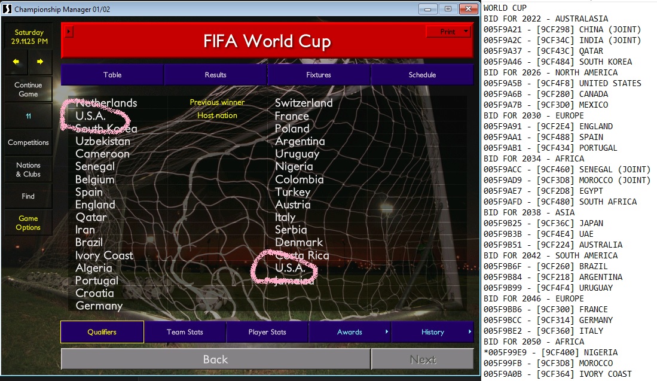Select Argentina in the right column
This screenshot has height=381, width=657.
[300, 141]
